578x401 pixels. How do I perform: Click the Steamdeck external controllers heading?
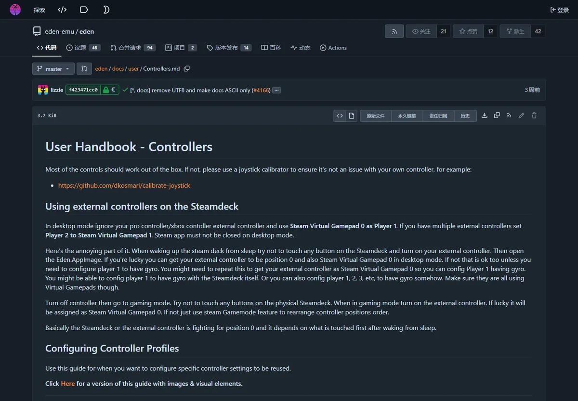142,207
